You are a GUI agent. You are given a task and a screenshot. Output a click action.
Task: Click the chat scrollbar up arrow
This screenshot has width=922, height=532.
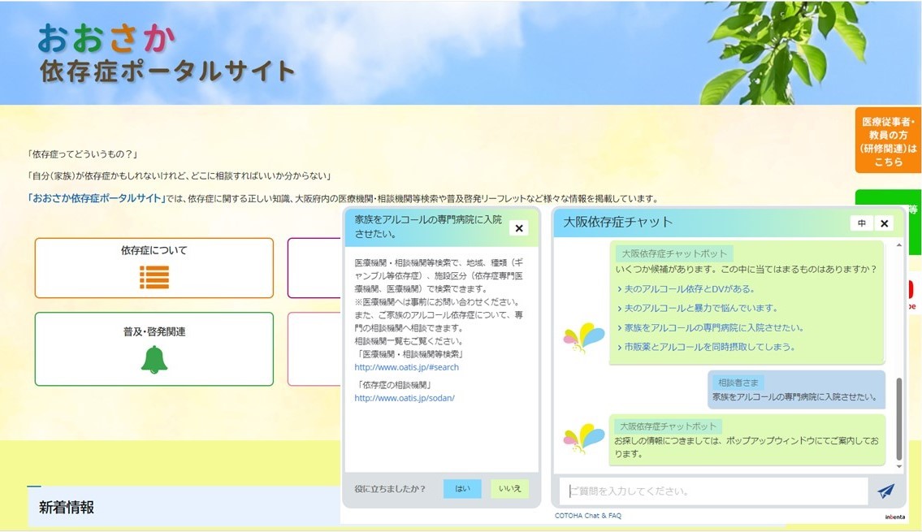pyautogui.click(x=898, y=244)
